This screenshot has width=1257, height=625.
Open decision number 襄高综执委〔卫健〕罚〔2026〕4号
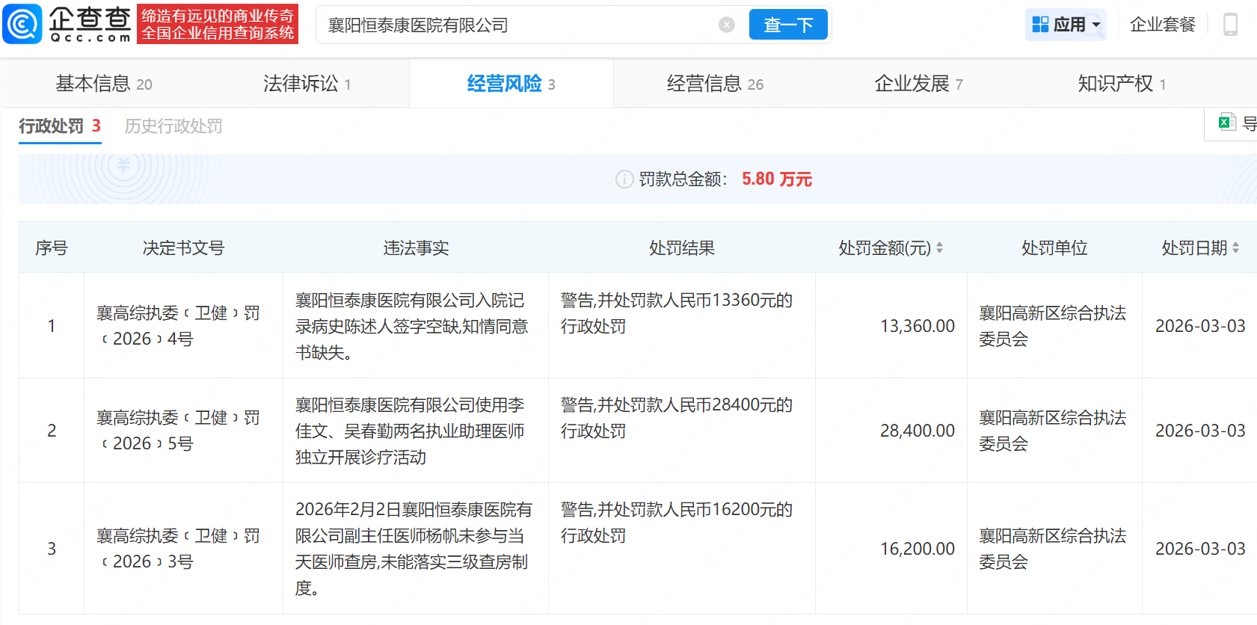(x=178, y=326)
